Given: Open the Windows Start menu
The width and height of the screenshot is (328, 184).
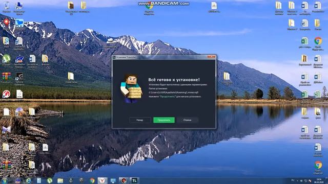Looking at the screenshot, I should click(5, 180).
